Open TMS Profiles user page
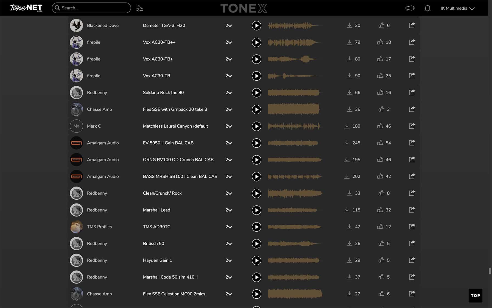Image resolution: width=492 pixels, height=308 pixels. pyautogui.click(x=99, y=227)
